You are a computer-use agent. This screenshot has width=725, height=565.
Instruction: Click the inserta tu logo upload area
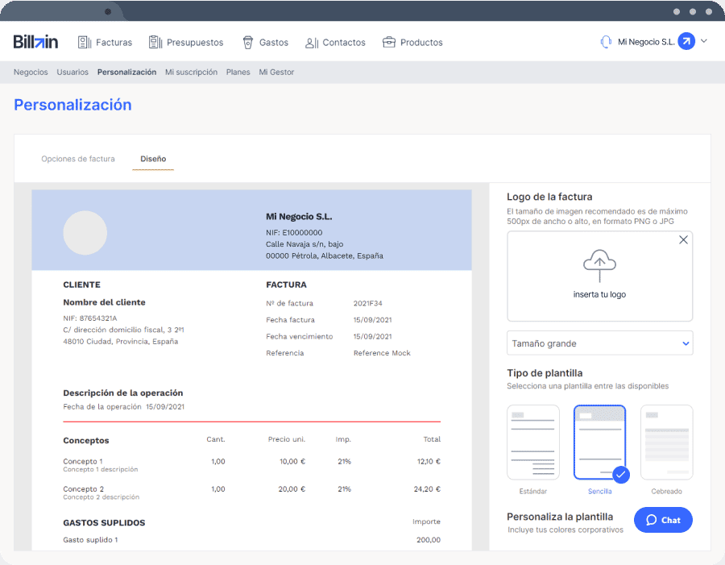[599, 276]
